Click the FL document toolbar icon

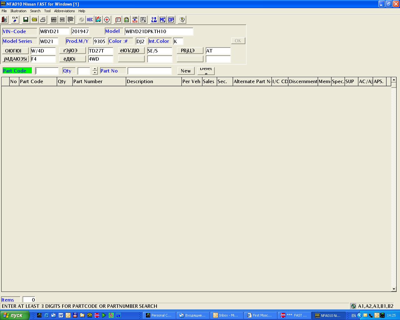tap(143, 20)
